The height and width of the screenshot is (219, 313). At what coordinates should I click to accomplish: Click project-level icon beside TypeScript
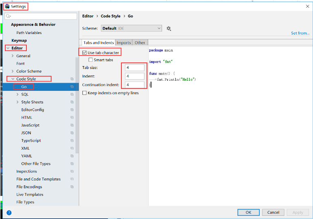pyautogui.click(x=72, y=141)
